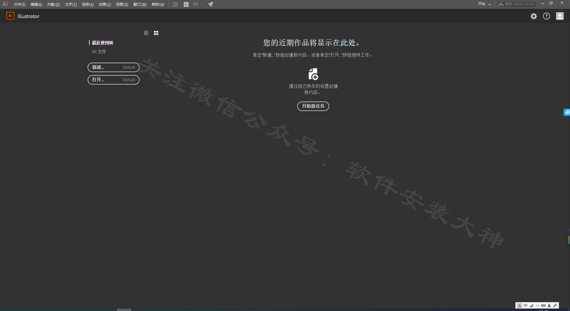Toggle the 中 Chinese/English input mode

coord(525,305)
